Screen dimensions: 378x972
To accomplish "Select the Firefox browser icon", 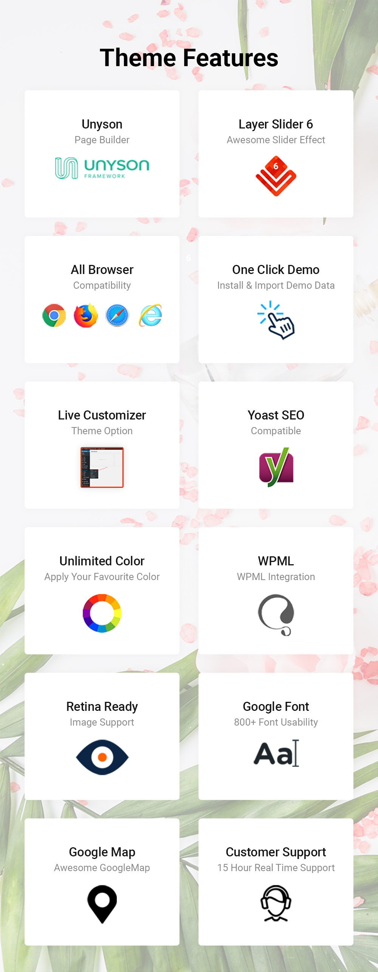I will pyautogui.click(x=86, y=315).
